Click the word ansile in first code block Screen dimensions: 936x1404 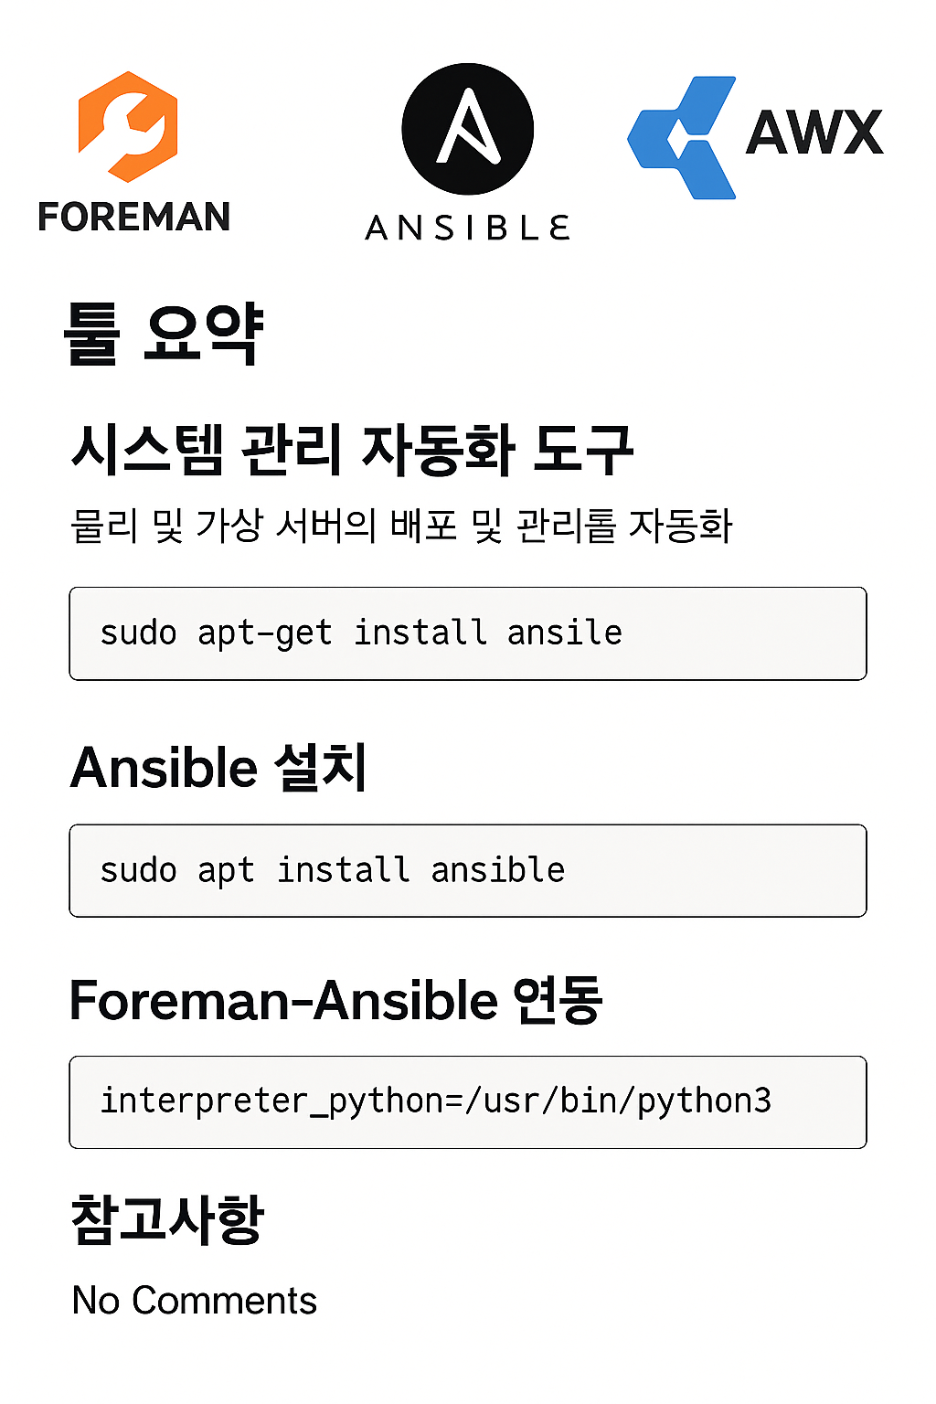(x=565, y=633)
